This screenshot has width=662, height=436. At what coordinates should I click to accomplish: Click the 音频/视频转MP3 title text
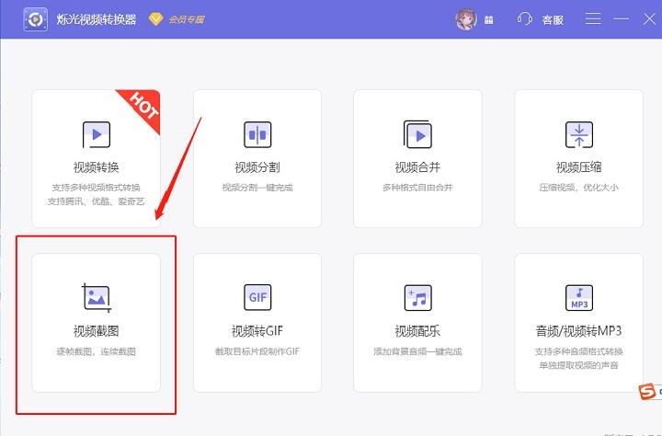pos(579,331)
